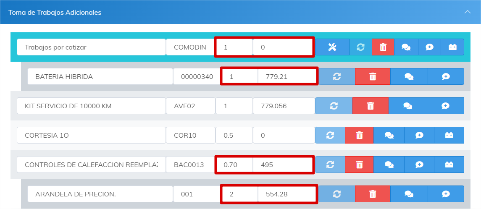Refresh the ARANDELA DE PRECION row
This screenshot has width=481, height=209.
336,194
